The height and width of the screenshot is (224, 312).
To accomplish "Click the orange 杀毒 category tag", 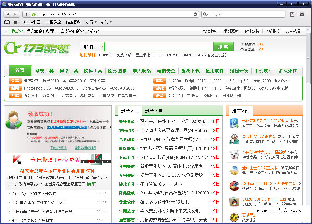I will click(15, 81).
